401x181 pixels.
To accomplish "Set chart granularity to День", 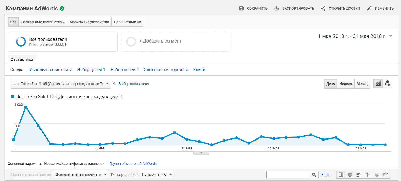I will coord(330,84).
